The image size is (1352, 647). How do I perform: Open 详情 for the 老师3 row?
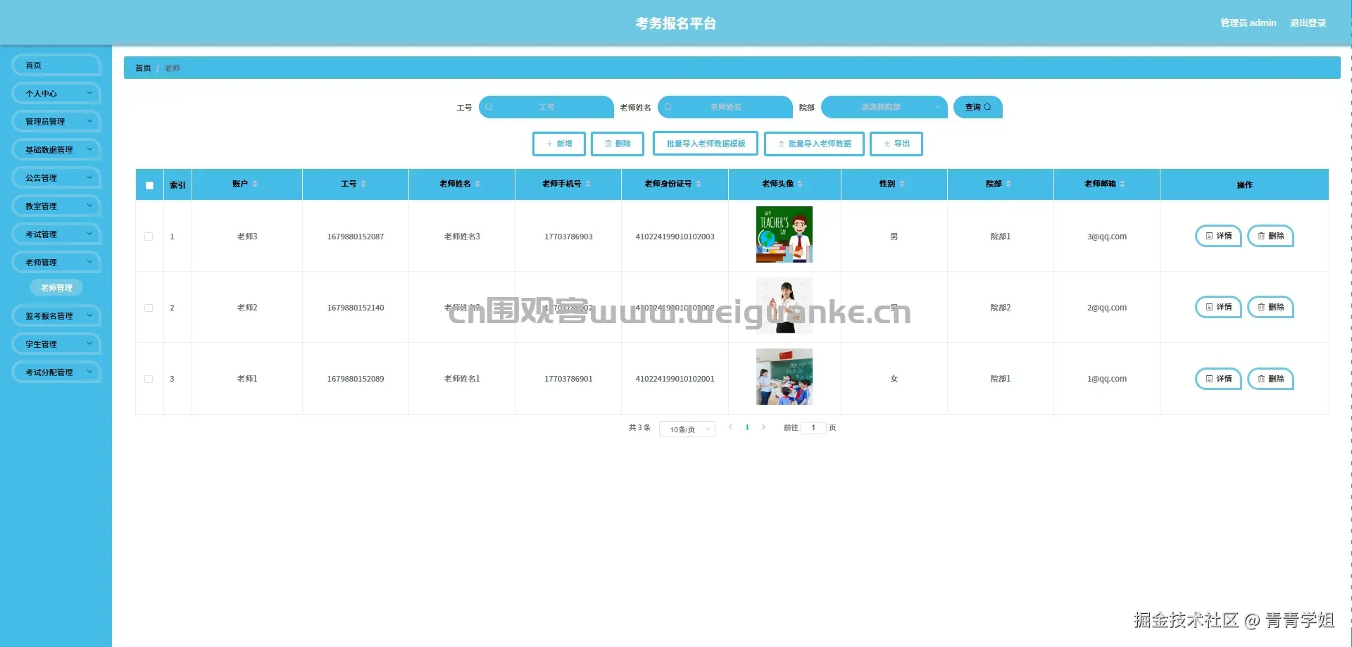(x=1218, y=236)
